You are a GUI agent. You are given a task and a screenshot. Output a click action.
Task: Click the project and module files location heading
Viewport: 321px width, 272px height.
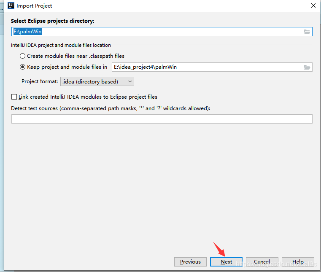pos(61,45)
